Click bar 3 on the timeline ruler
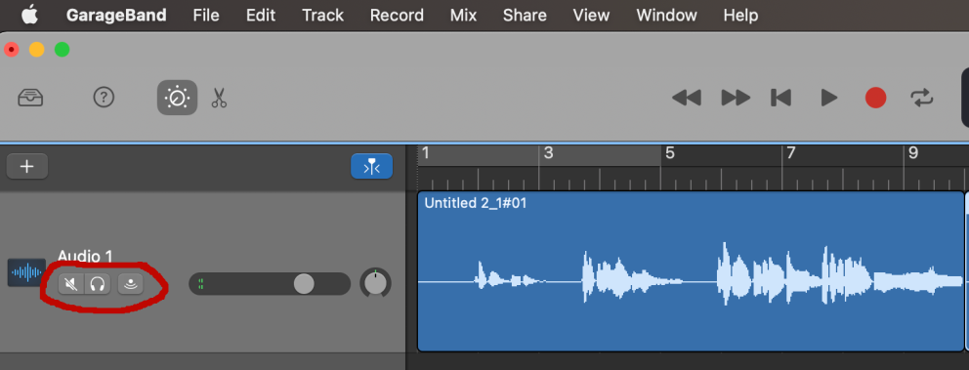Image resolution: width=969 pixels, height=370 pixels. [548, 154]
